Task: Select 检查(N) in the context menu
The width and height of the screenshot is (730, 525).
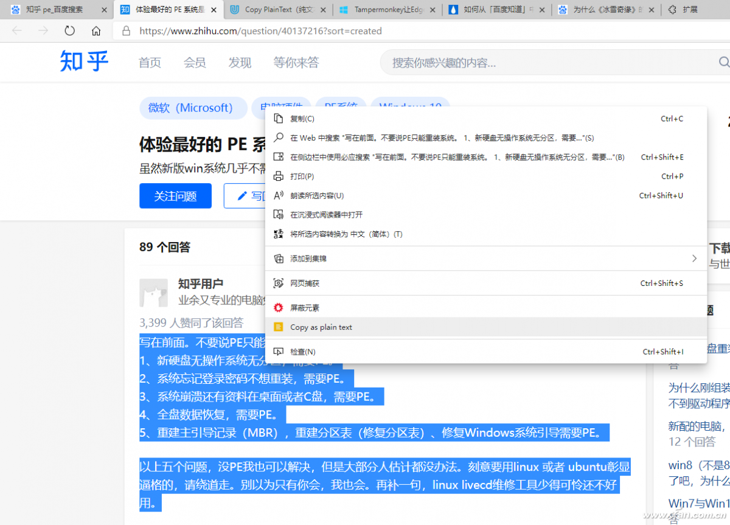Action: (486, 352)
